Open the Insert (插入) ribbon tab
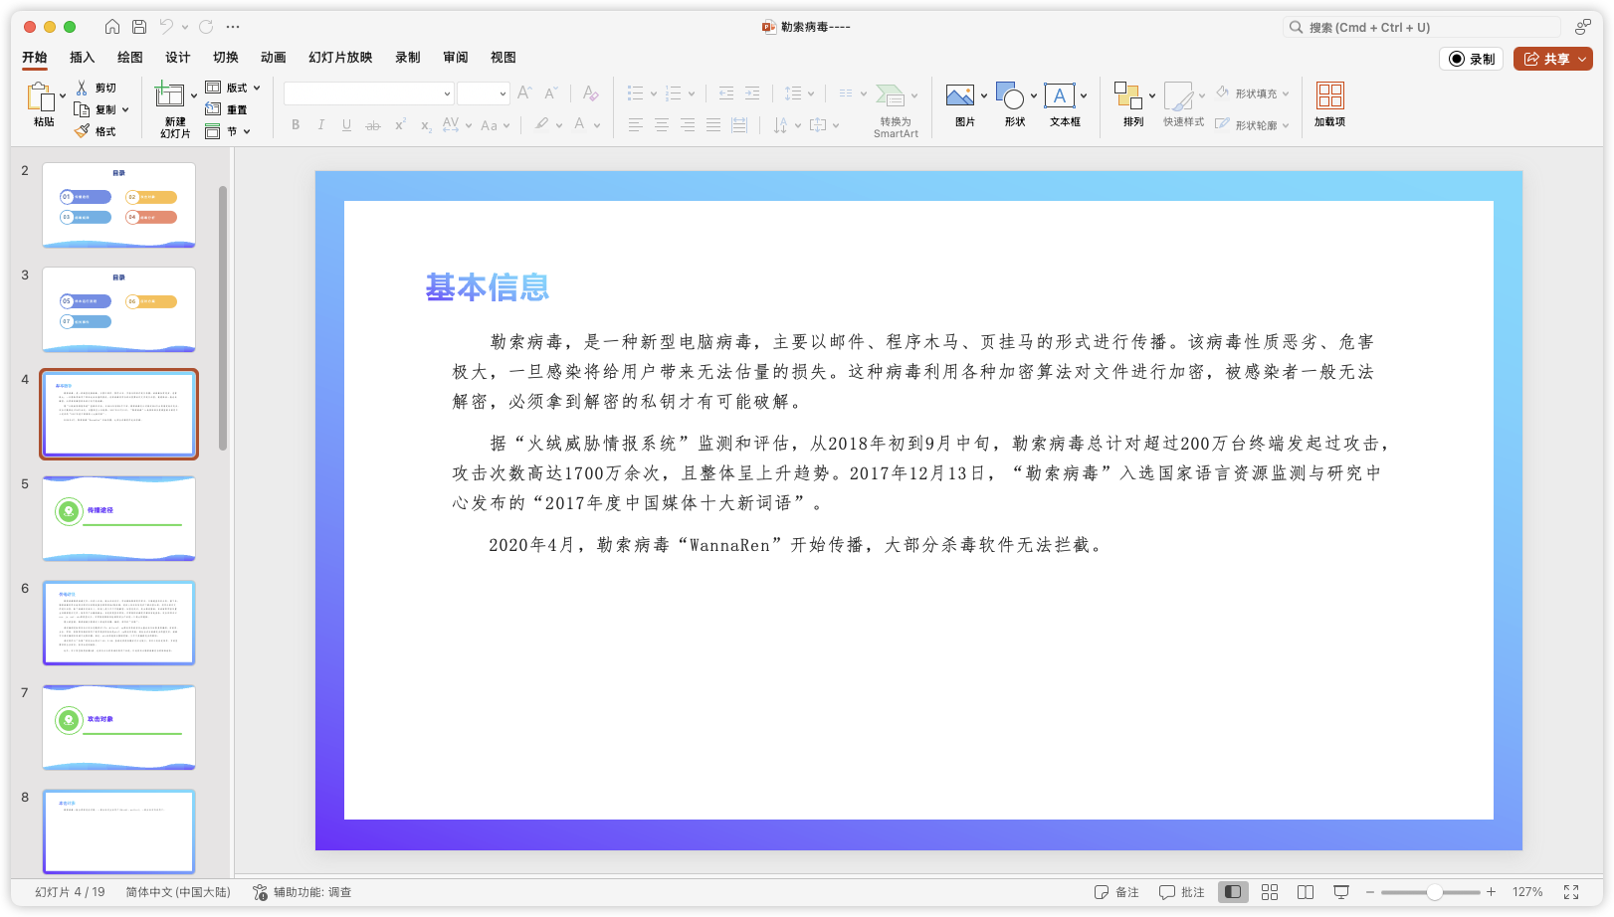This screenshot has width=1614, height=917. pyautogui.click(x=82, y=58)
